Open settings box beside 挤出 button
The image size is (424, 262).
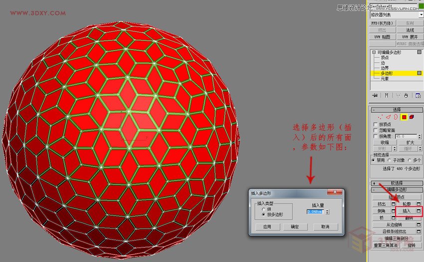(394, 204)
